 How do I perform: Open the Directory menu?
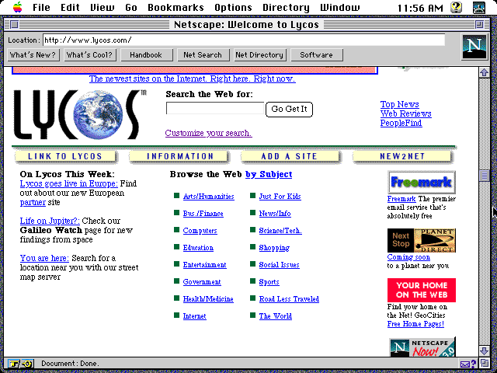click(286, 8)
